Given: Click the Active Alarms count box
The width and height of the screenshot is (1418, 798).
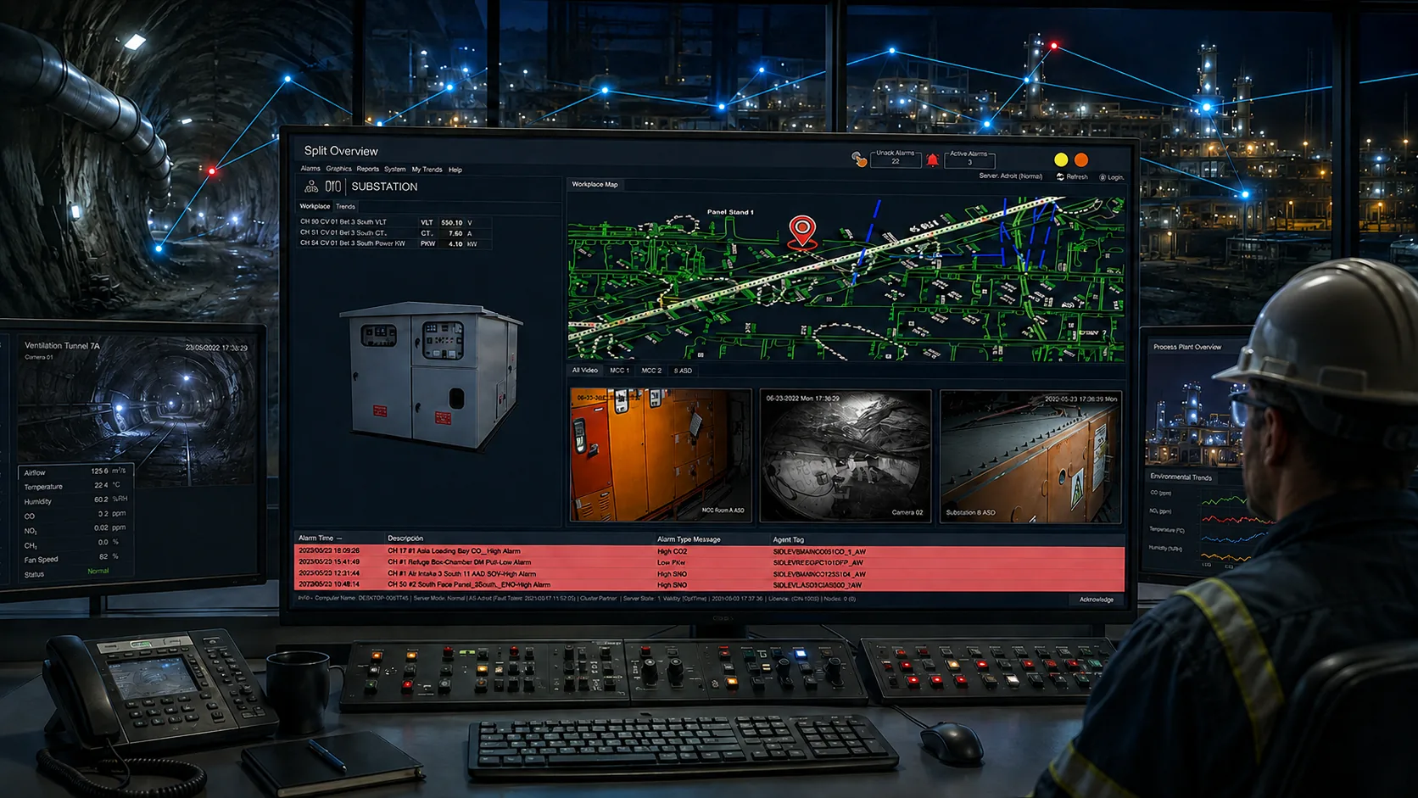Looking at the screenshot, I should (969, 159).
